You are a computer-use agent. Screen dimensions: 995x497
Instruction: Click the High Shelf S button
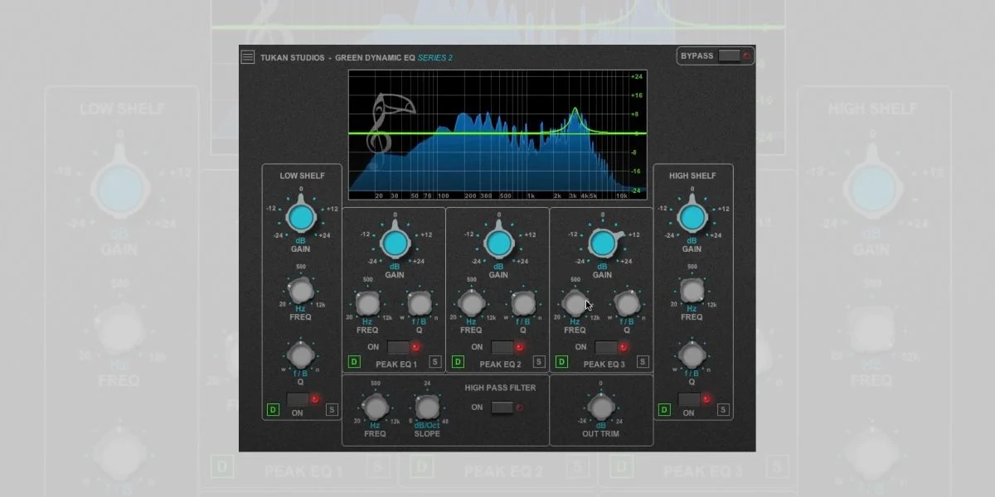click(x=723, y=409)
